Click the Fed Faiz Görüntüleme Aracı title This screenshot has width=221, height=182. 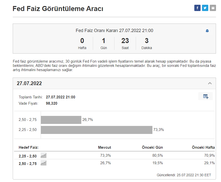(58, 9)
